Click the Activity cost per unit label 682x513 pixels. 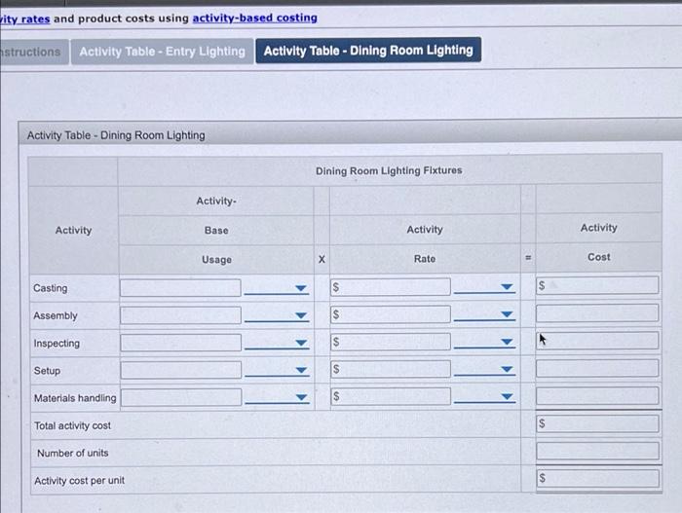(79, 481)
